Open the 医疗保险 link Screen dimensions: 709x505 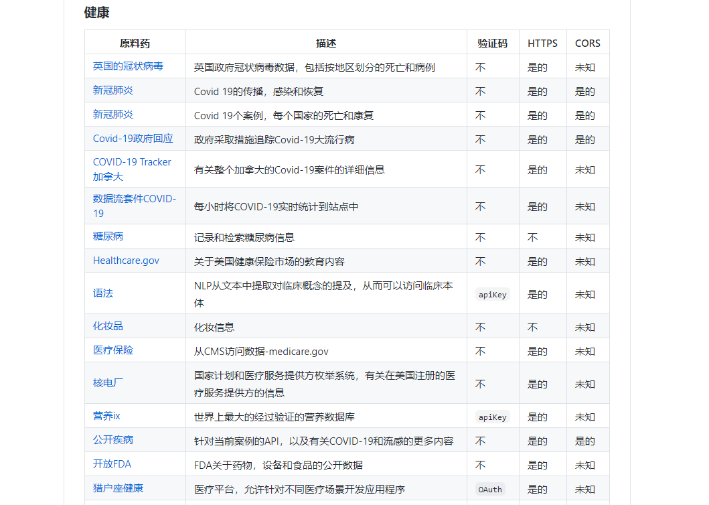click(113, 350)
